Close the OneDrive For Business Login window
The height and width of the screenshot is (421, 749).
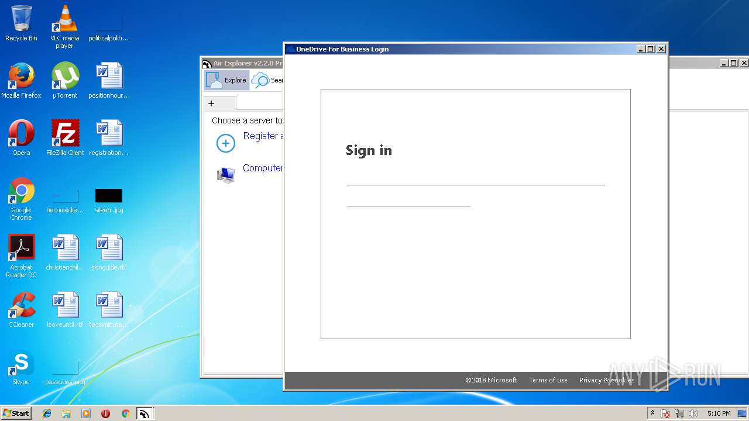click(x=661, y=49)
